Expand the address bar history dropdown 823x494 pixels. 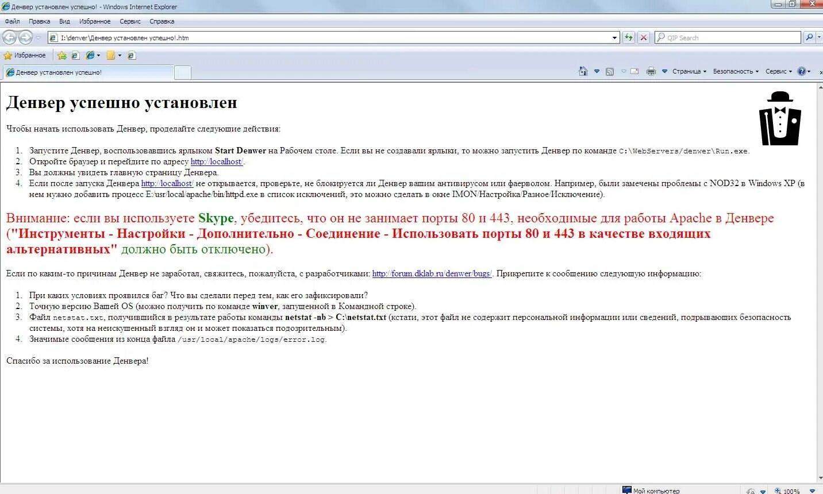click(614, 38)
